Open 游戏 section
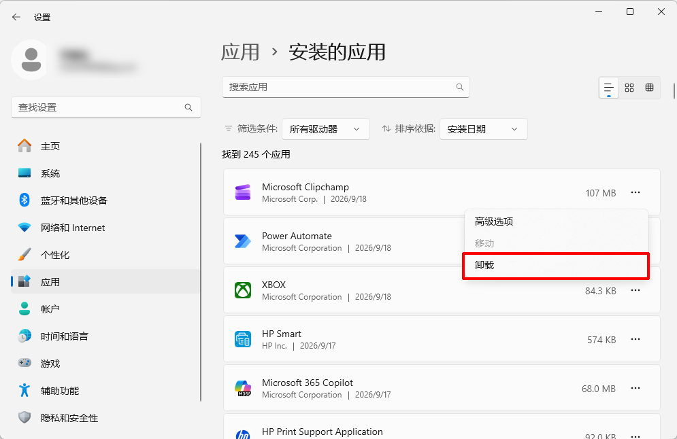The image size is (677, 439). pos(105,364)
